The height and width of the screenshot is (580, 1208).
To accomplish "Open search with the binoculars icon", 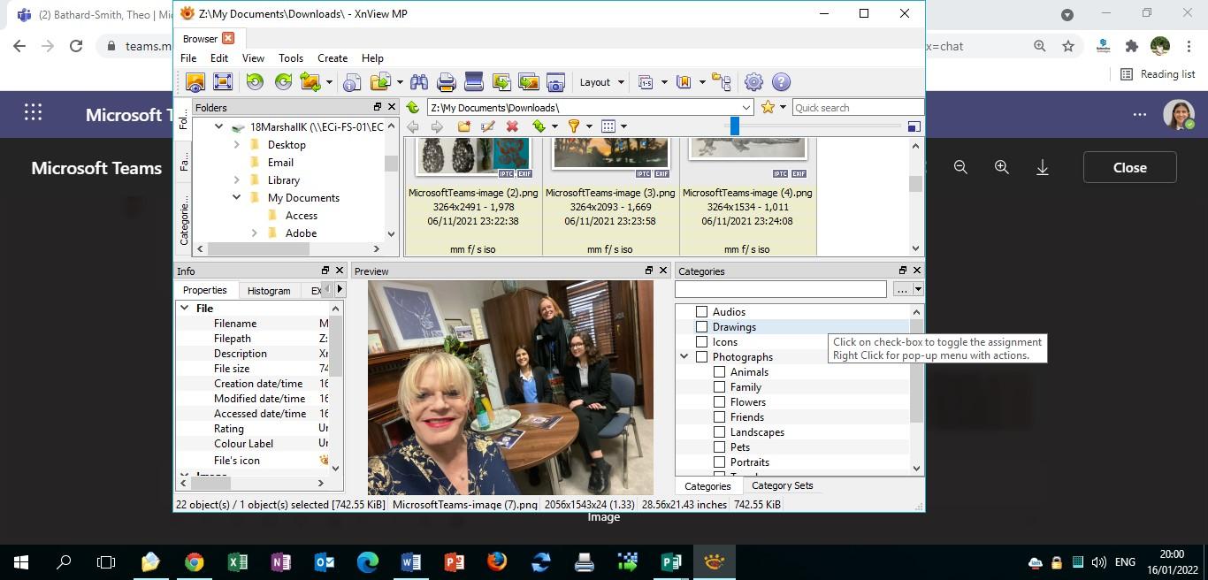I will 419,81.
